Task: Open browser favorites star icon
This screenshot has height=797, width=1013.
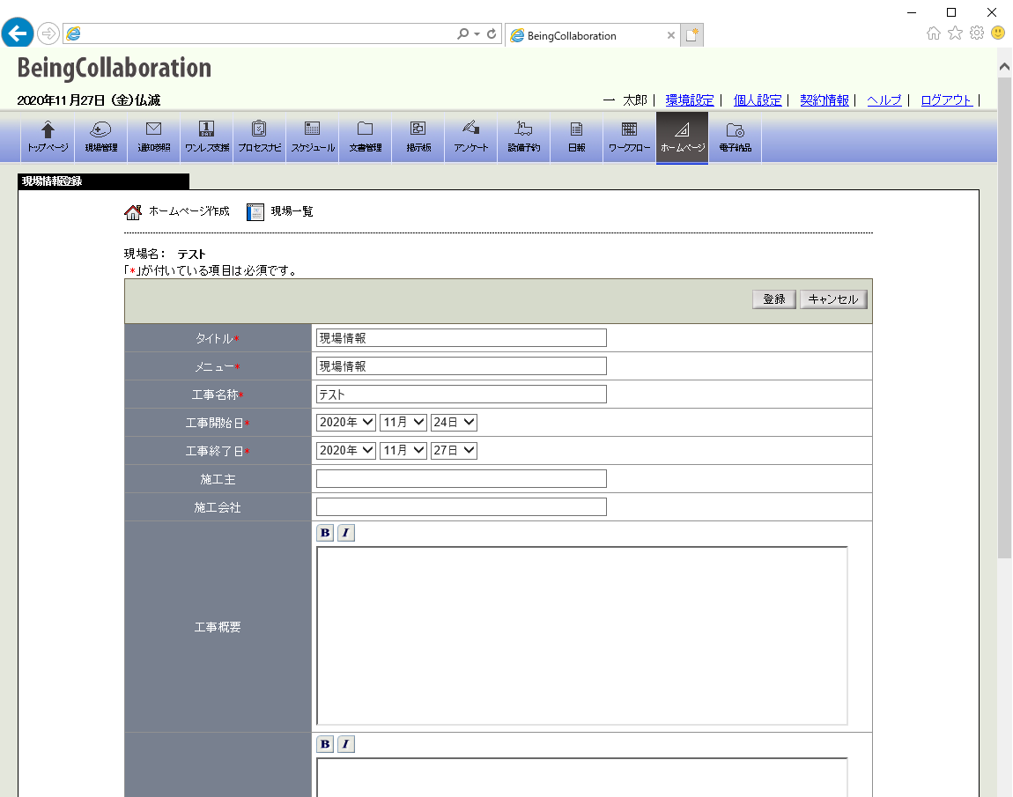Action: tap(955, 33)
